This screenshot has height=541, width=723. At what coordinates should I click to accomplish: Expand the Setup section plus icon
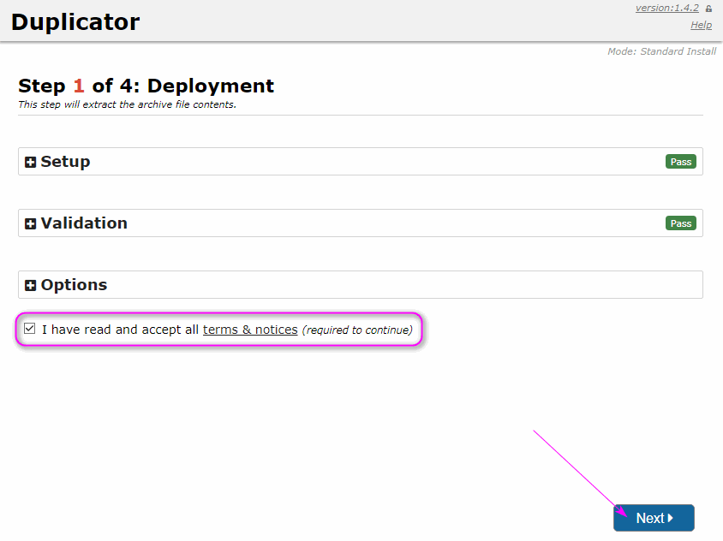31,162
